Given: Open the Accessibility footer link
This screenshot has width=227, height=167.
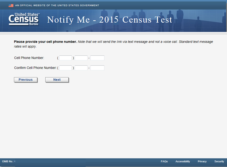Looking at the screenshot, I should [x=182, y=161].
